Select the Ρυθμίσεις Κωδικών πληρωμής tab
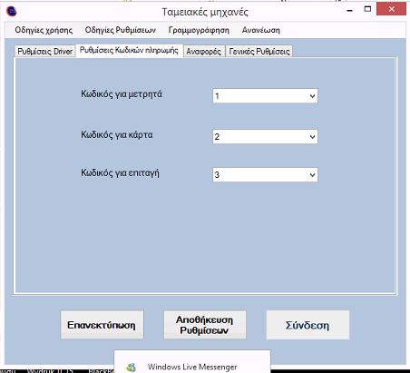This screenshot has height=373, width=410. [x=129, y=50]
